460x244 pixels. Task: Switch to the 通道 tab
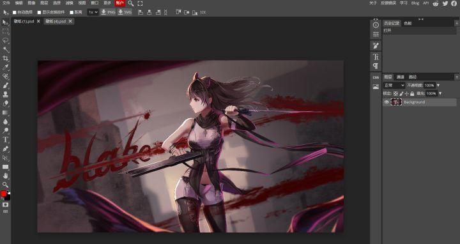point(400,77)
